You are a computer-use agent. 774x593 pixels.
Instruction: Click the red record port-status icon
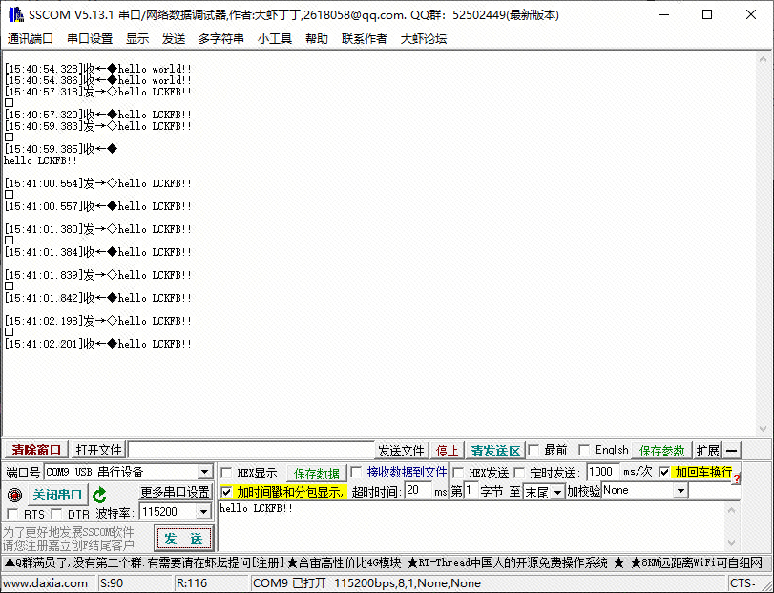pos(14,495)
